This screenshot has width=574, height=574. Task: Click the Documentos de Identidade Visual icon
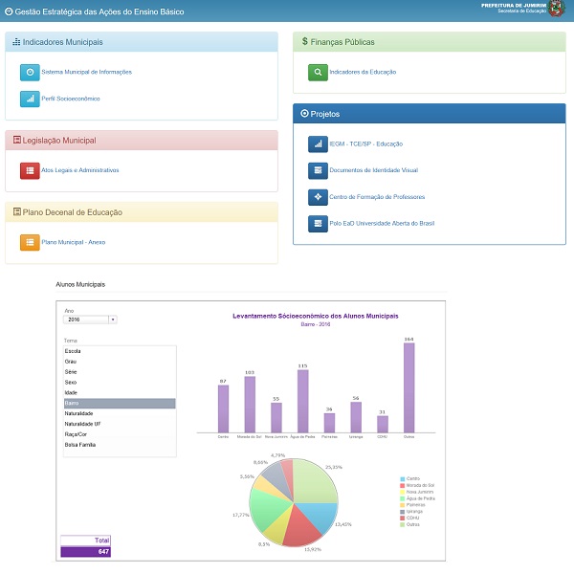(318, 170)
